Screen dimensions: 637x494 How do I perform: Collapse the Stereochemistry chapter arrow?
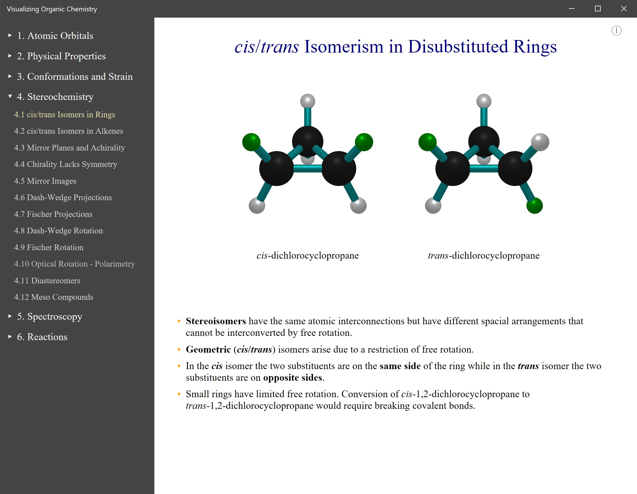[x=10, y=97]
